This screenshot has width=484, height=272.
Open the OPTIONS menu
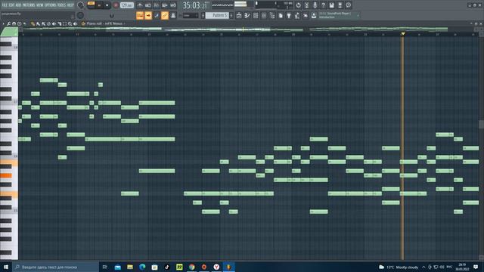point(51,5)
